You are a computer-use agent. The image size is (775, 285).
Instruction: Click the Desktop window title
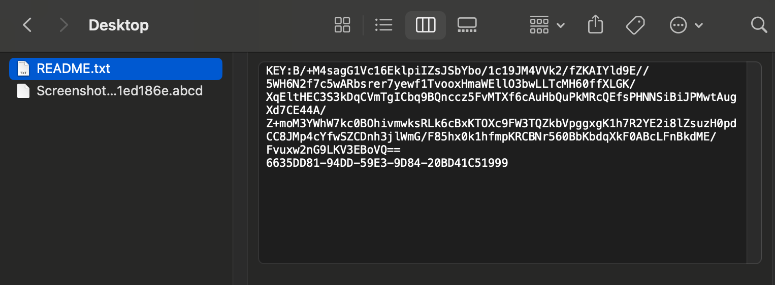[118, 25]
